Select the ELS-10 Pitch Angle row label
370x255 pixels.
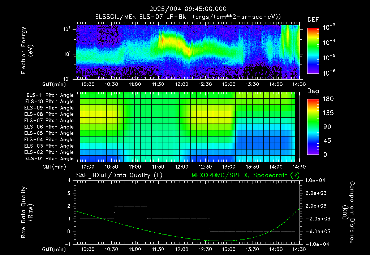tap(50, 102)
